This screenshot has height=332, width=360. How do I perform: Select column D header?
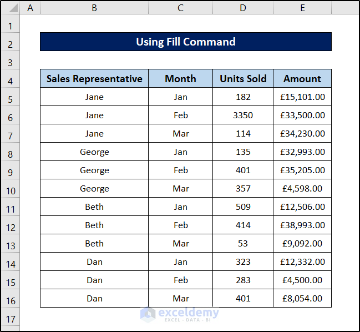pyautogui.click(x=243, y=8)
